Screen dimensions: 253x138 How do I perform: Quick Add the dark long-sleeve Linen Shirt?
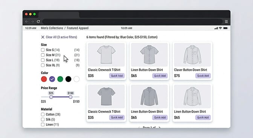pos(160,118)
